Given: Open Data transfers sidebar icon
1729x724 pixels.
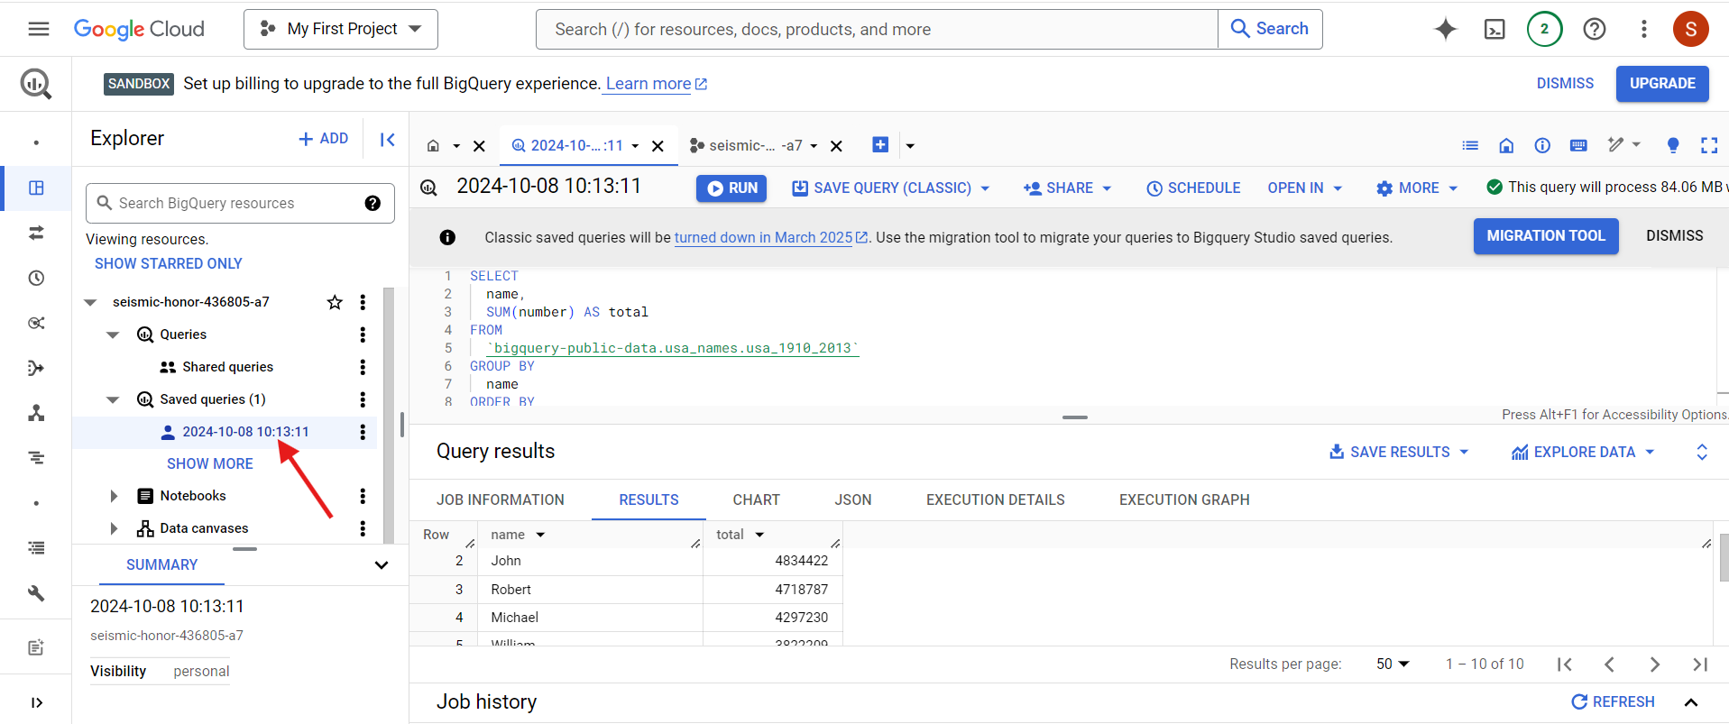Looking at the screenshot, I should (x=36, y=233).
